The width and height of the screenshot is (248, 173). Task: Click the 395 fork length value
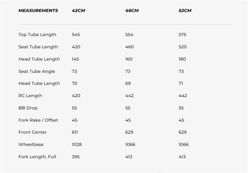pos(76,157)
